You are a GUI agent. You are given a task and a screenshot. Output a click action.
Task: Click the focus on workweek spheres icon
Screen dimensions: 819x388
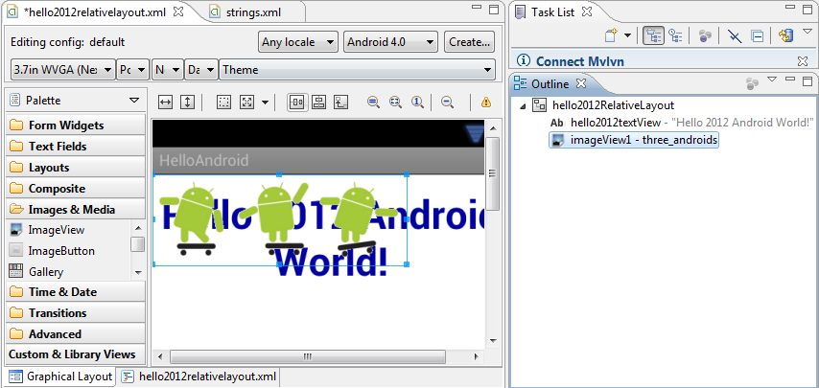click(705, 35)
